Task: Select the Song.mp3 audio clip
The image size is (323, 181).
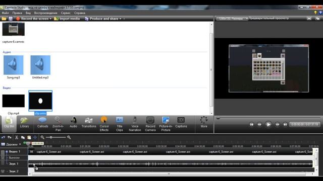Action: (x=14, y=65)
